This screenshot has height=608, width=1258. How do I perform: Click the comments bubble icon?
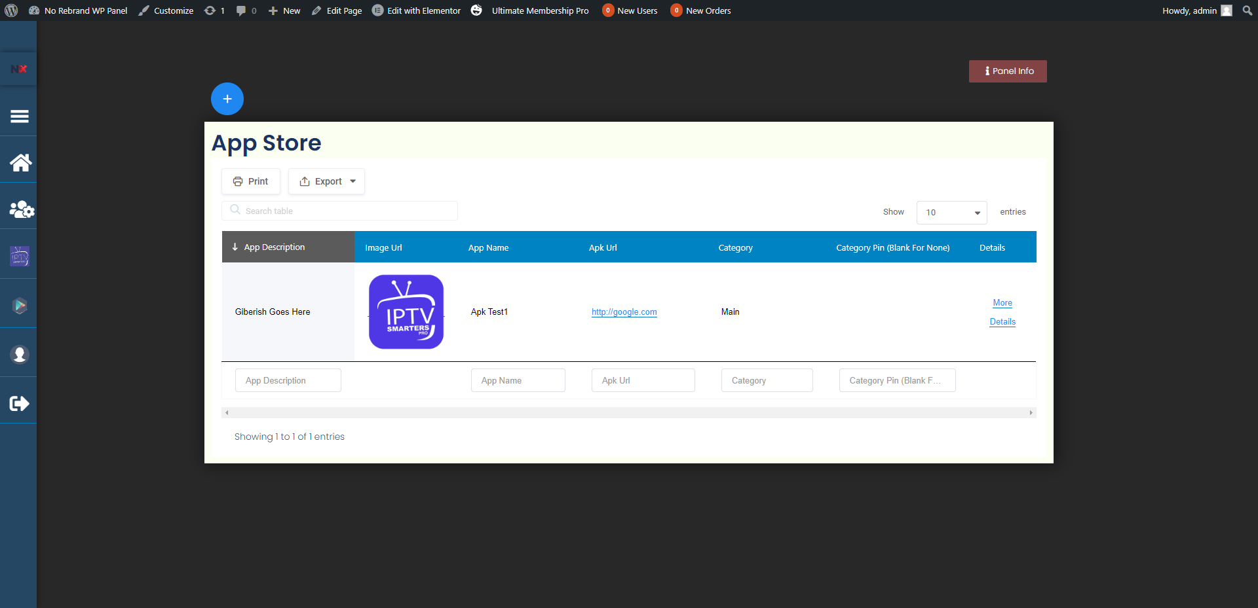[x=241, y=10]
